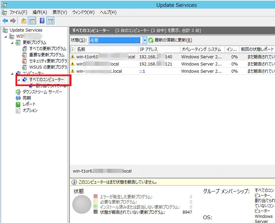Viewport: 275px width, 223px height.
Task: Sort by the IP アドレス column header
Action: click(x=159, y=49)
